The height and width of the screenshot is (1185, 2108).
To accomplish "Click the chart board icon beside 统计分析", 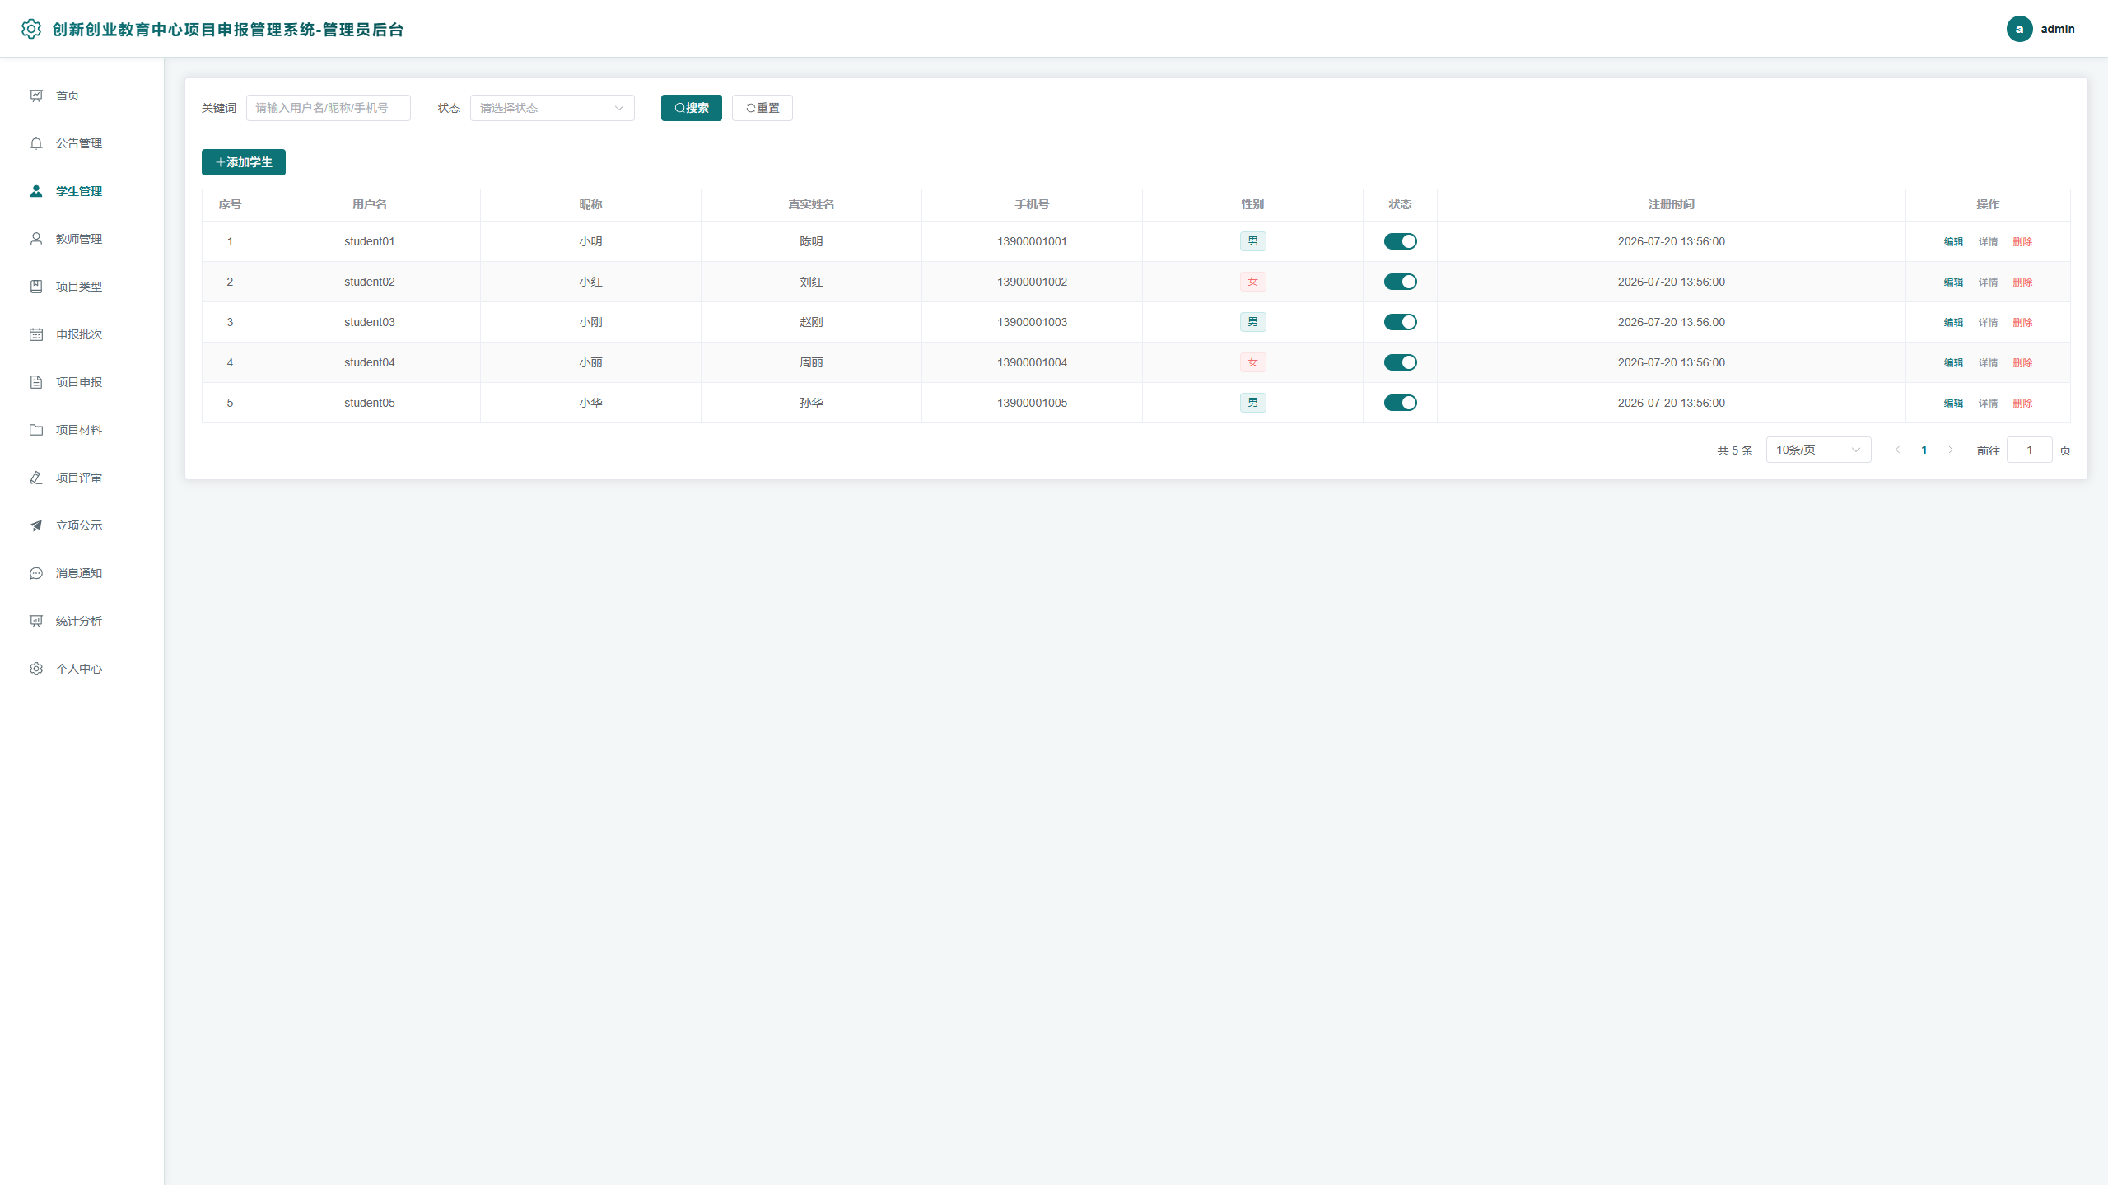I will point(36,621).
